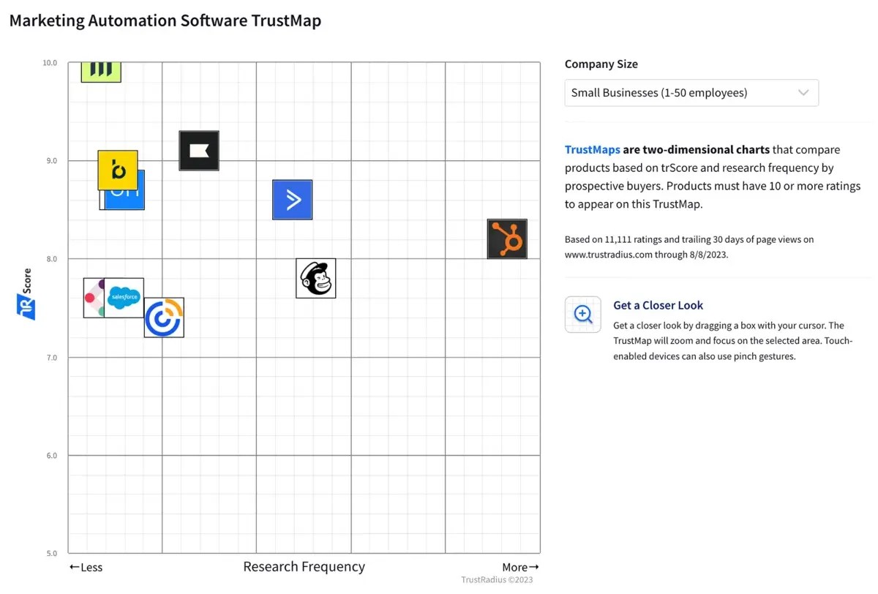Screen dimensions: 878x594
Task: Click the 7.0 score axis value
Action: coord(51,358)
